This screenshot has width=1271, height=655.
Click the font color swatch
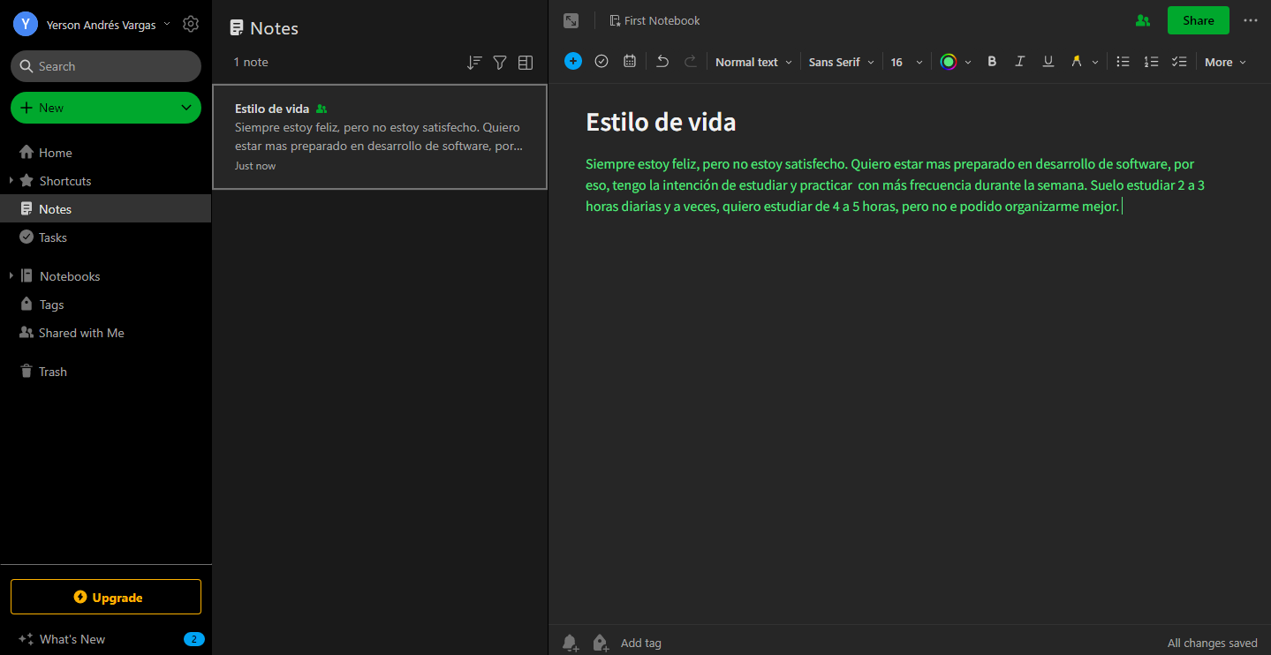point(949,62)
